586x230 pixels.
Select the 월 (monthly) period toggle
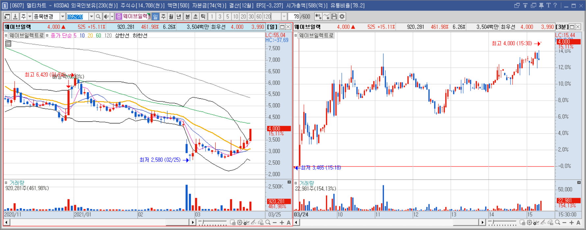171,16
